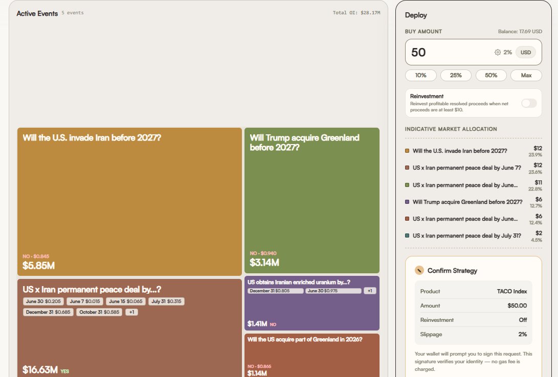Click the 'TACO Index' product value

point(512,291)
